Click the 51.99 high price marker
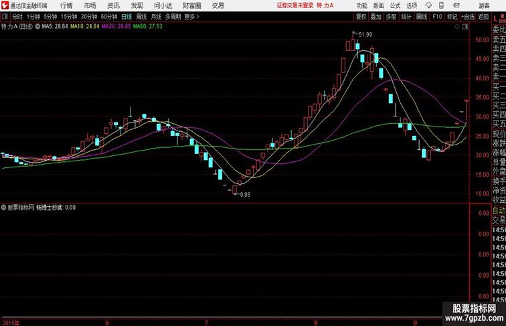506x326 pixels. click(365, 35)
